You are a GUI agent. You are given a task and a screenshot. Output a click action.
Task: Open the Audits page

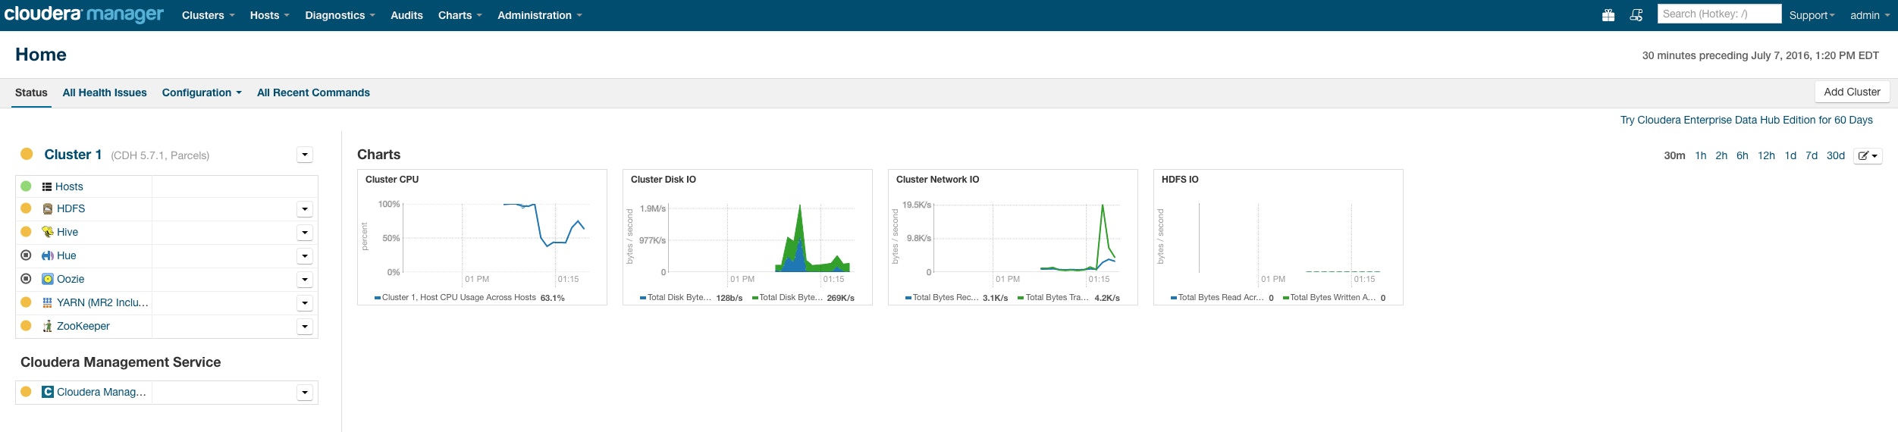click(406, 15)
